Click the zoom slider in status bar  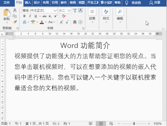(x=134, y=123)
